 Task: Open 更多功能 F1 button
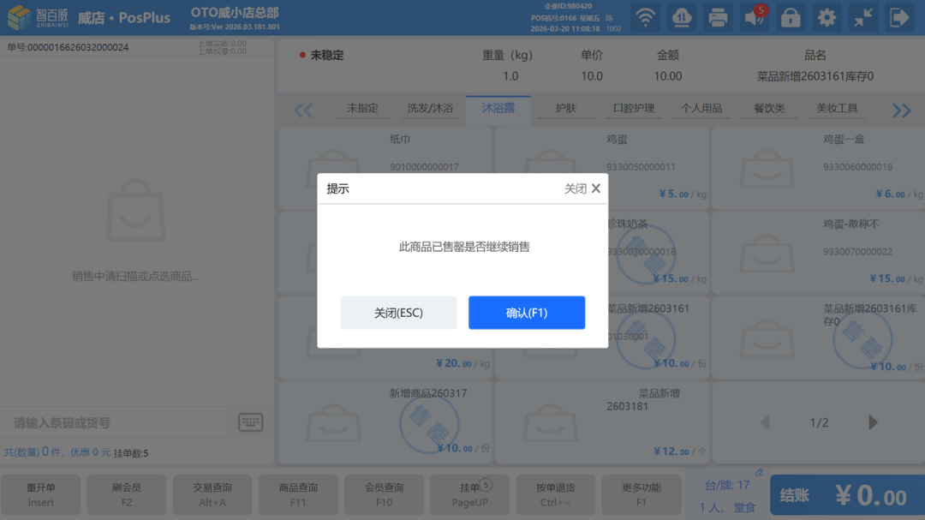pyautogui.click(x=642, y=494)
